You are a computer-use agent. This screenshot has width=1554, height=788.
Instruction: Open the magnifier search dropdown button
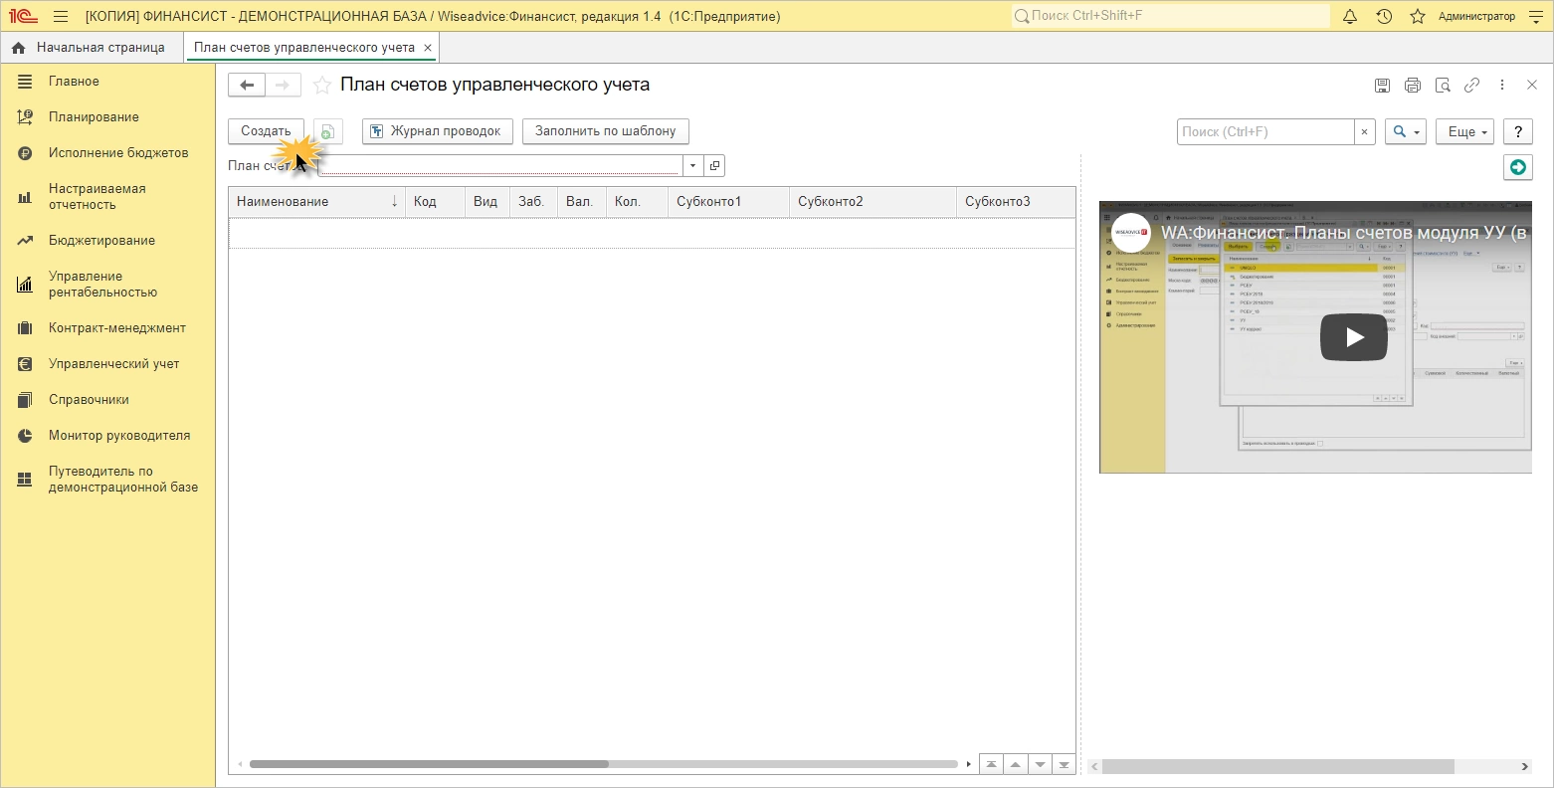pos(1406,131)
